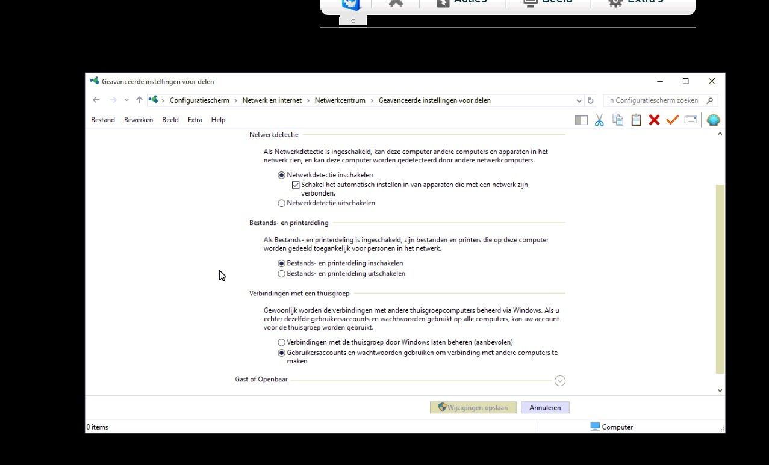Go up one level with the Up arrow

[139, 100]
